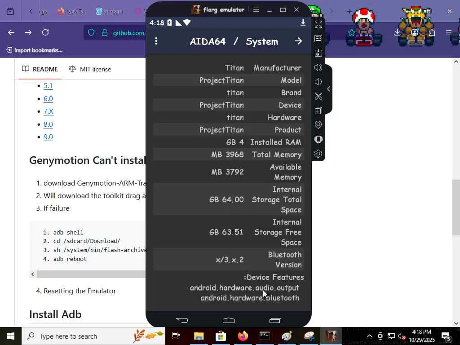
Task: Reload the page in Firefox
Action: coord(45,32)
